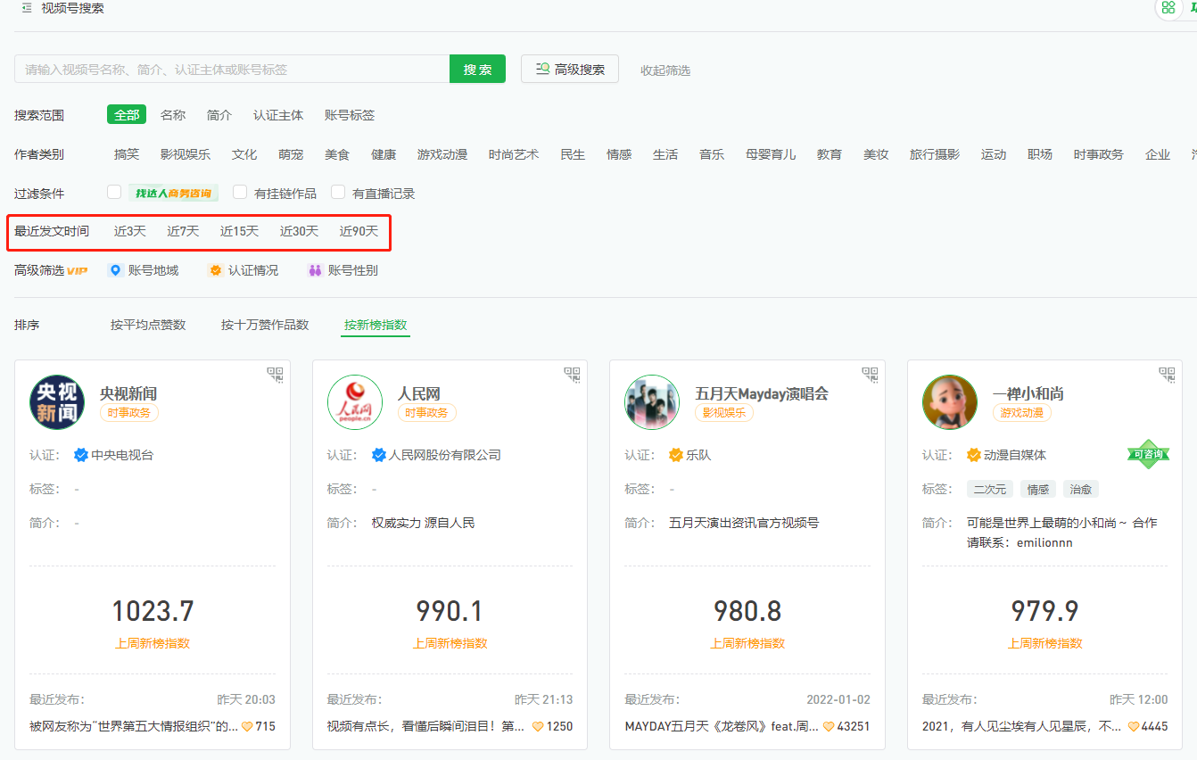Click the menu collapse icon beside 视频号搜索

[x=27, y=8]
